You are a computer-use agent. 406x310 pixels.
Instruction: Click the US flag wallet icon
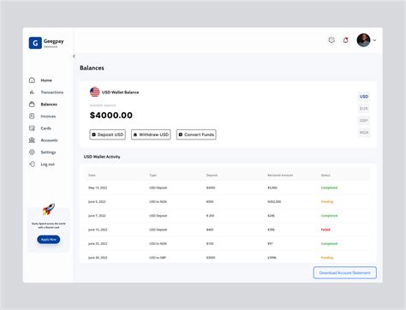click(95, 92)
